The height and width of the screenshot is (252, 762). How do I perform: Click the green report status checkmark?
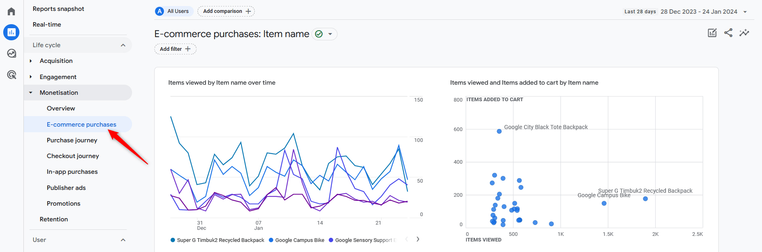[319, 34]
